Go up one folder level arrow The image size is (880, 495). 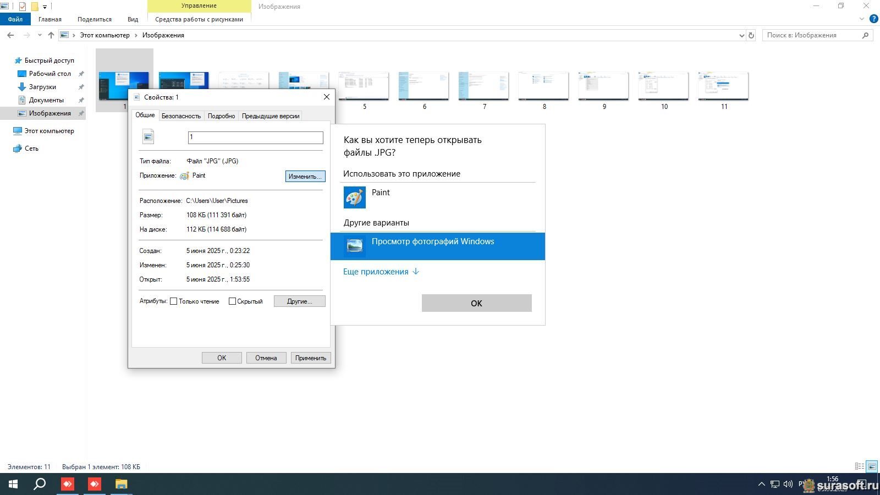(51, 35)
